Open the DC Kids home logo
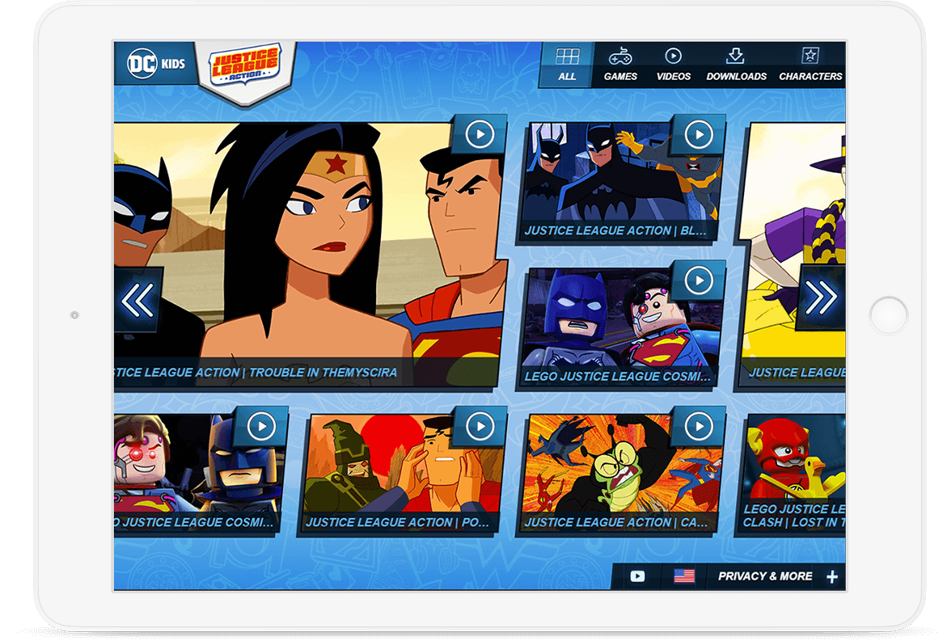The height and width of the screenshot is (641, 947). click(x=156, y=63)
